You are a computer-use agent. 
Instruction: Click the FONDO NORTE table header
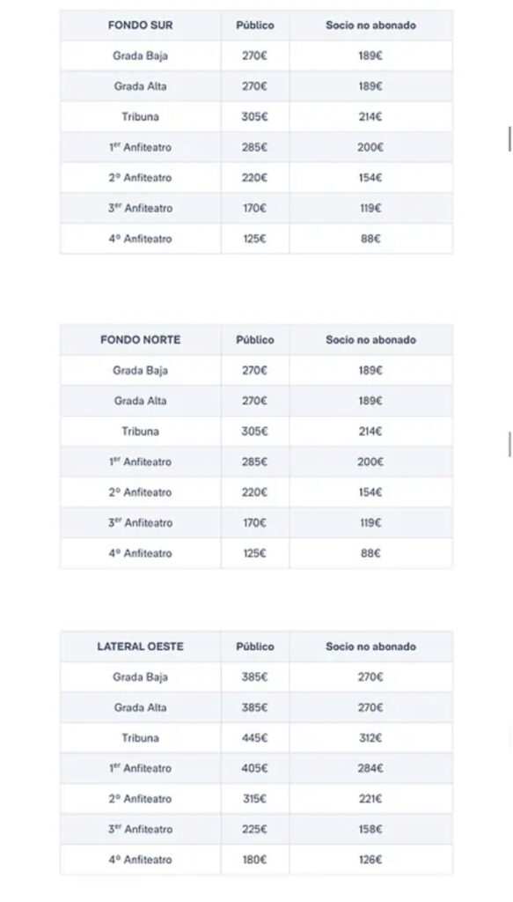(x=140, y=340)
